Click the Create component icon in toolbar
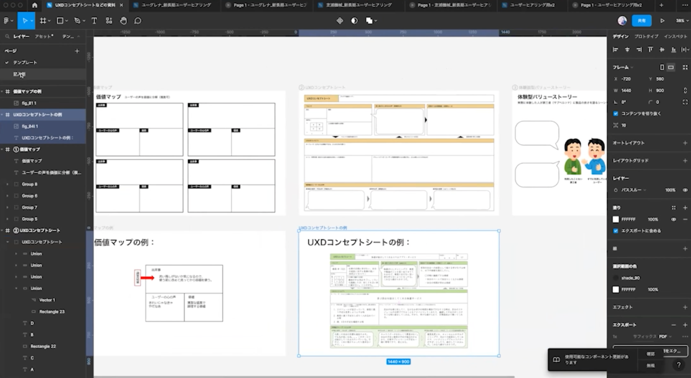This screenshot has width=691, height=378. [x=340, y=21]
